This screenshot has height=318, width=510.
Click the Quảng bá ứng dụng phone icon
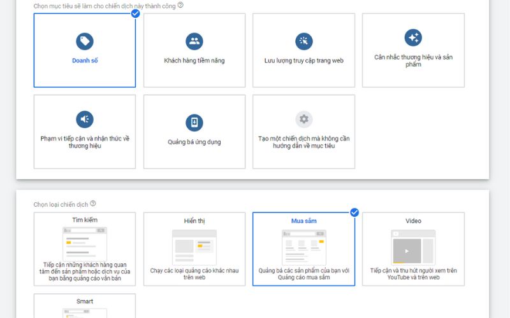point(194,122)
